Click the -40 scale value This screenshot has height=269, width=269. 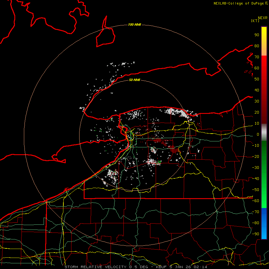(x=256, y=179)
